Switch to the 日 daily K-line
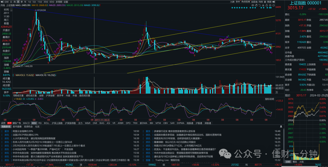 click(11, 2)
